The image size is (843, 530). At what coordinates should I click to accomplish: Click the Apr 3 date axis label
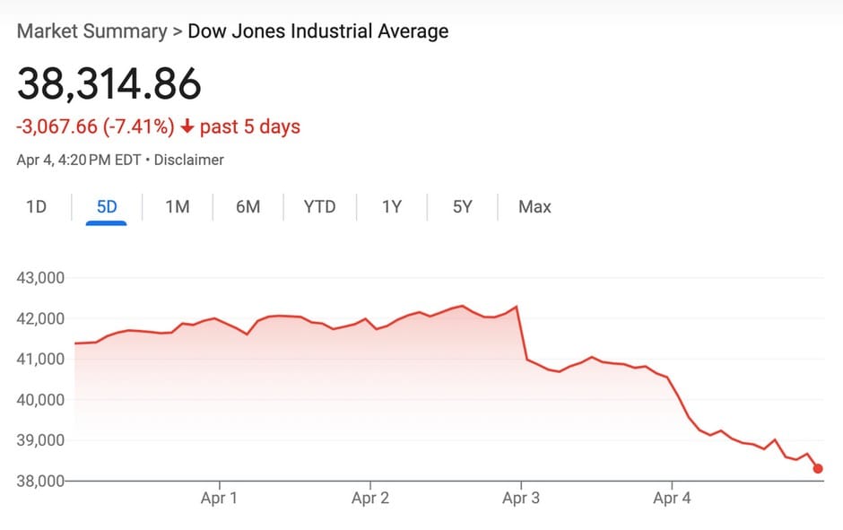click(521, 499)
